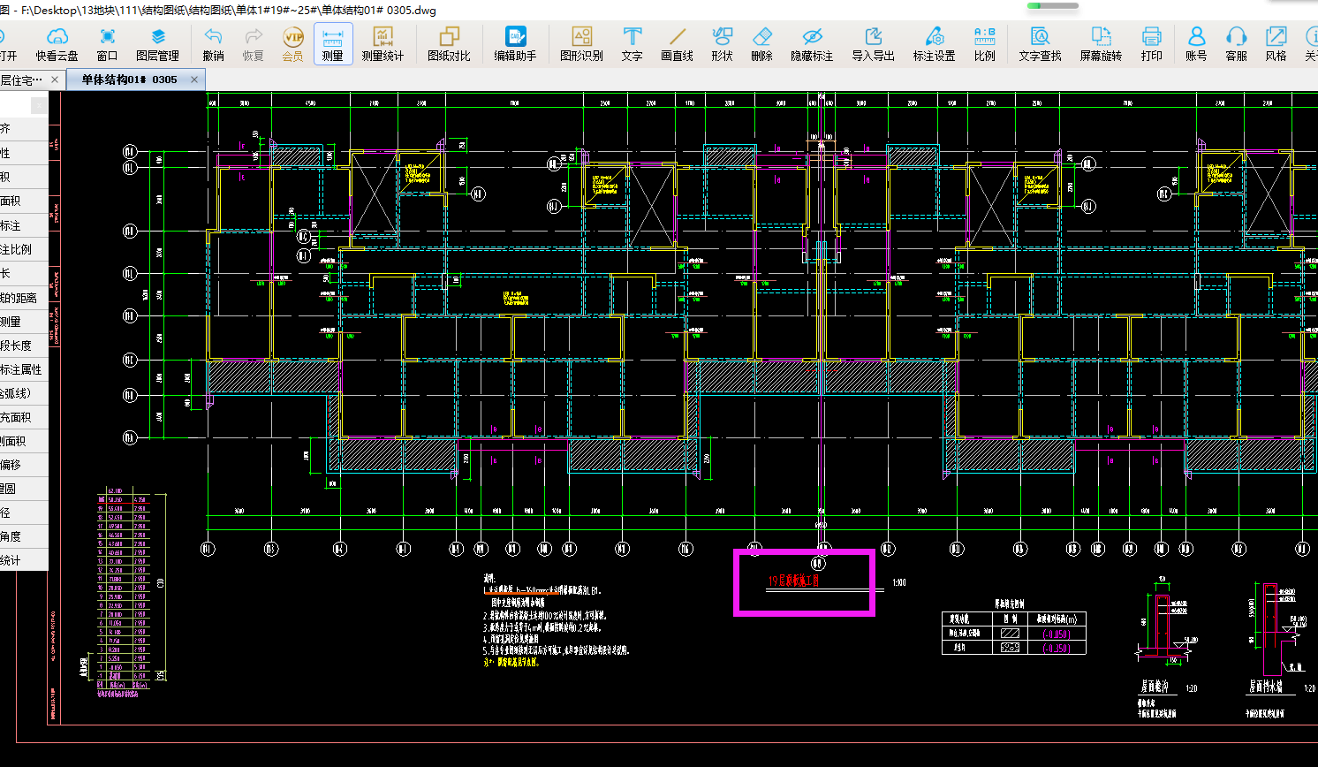The height and width of the screenshot is (767, 1318).
Task: Open the 编辑助手 edit assistant
Action: 515,43
